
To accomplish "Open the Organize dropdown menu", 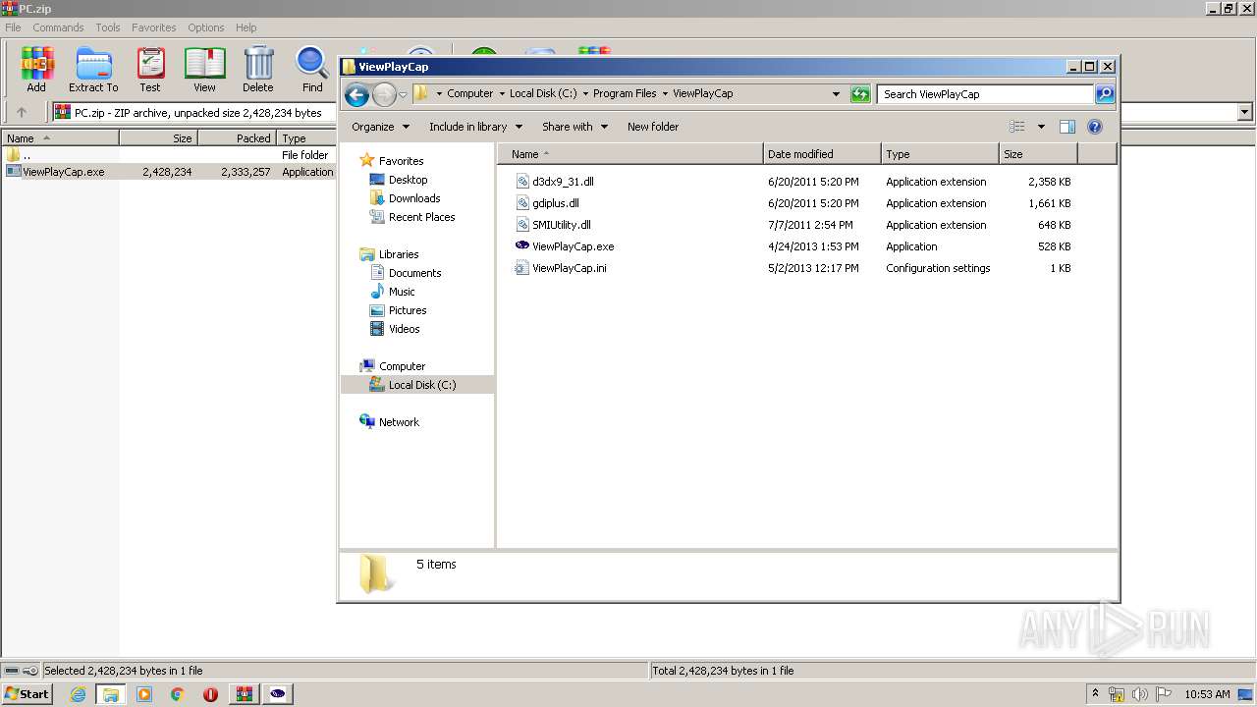I will pyautogui.click(x=380, y=127).
